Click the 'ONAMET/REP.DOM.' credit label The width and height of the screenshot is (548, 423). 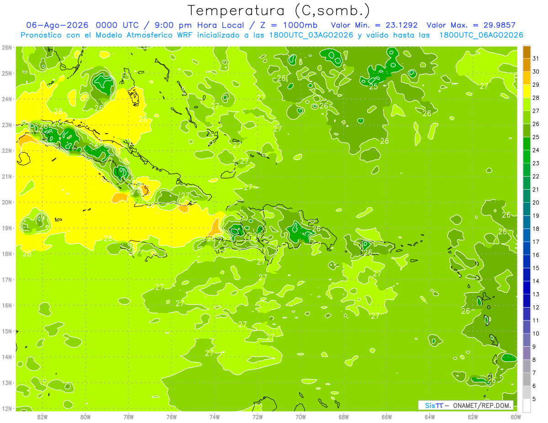click(x=483, y=405)
